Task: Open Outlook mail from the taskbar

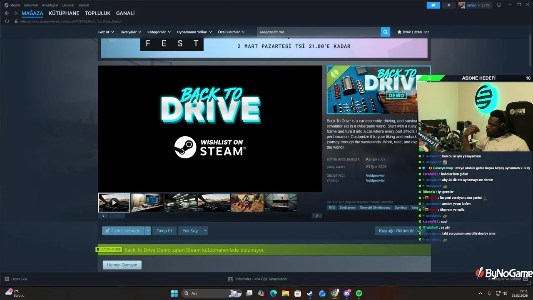Action: [x=322, y=293]
